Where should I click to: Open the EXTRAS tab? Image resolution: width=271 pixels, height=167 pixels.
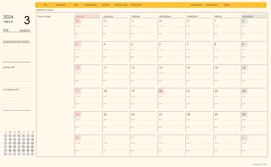pos(227,5)
